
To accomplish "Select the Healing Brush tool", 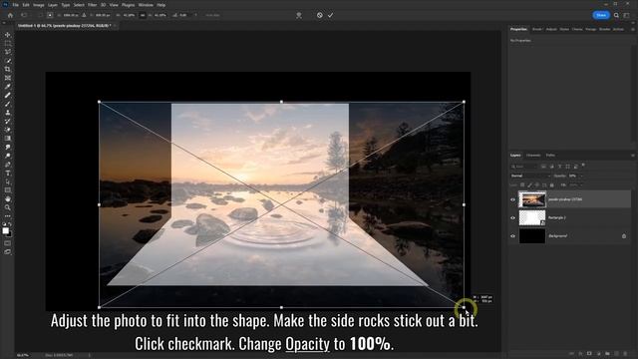I will pos(7,95).
